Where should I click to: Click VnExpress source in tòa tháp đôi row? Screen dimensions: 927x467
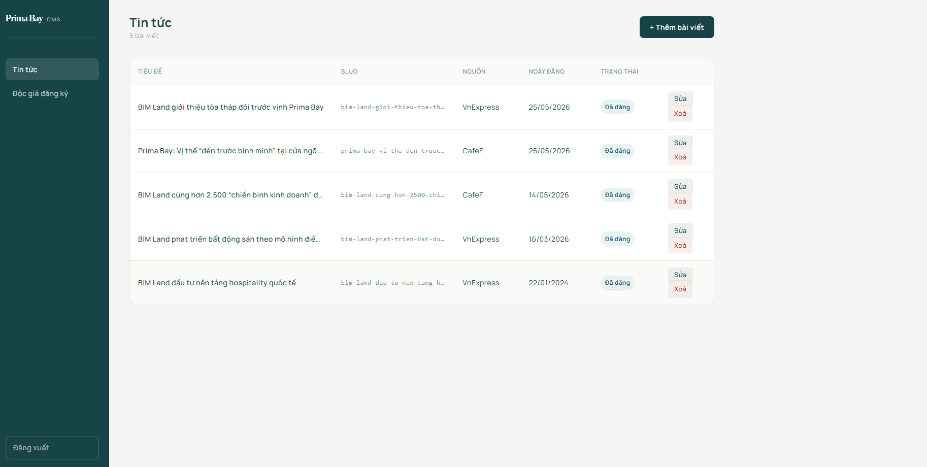[x=481, y=107]
